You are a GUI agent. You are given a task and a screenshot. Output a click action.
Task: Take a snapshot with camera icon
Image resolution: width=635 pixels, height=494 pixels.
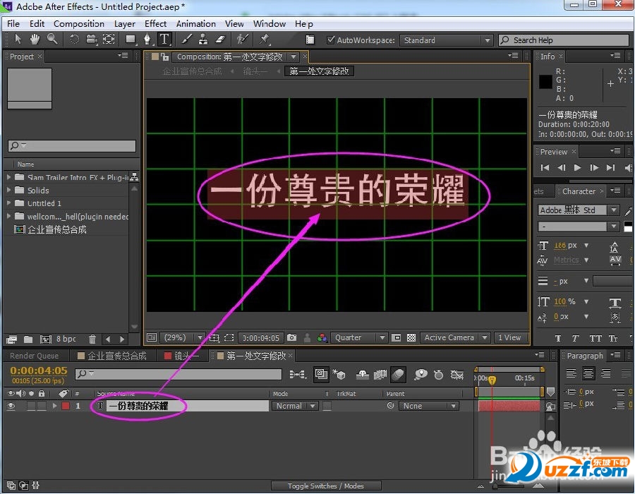291,337
